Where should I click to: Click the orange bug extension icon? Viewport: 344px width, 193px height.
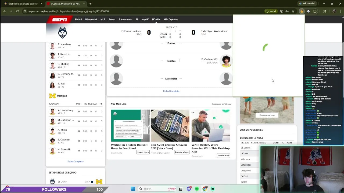click(x=302, y=11)
